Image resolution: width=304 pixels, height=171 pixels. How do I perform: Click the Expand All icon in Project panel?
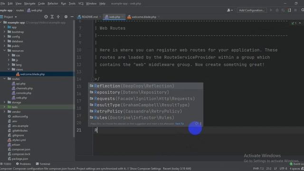pos(52,17)
